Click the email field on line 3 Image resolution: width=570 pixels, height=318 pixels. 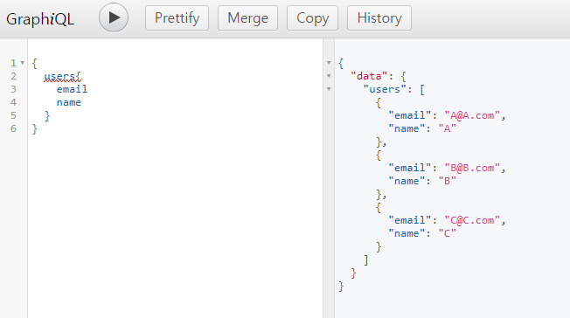pos(72,89)
